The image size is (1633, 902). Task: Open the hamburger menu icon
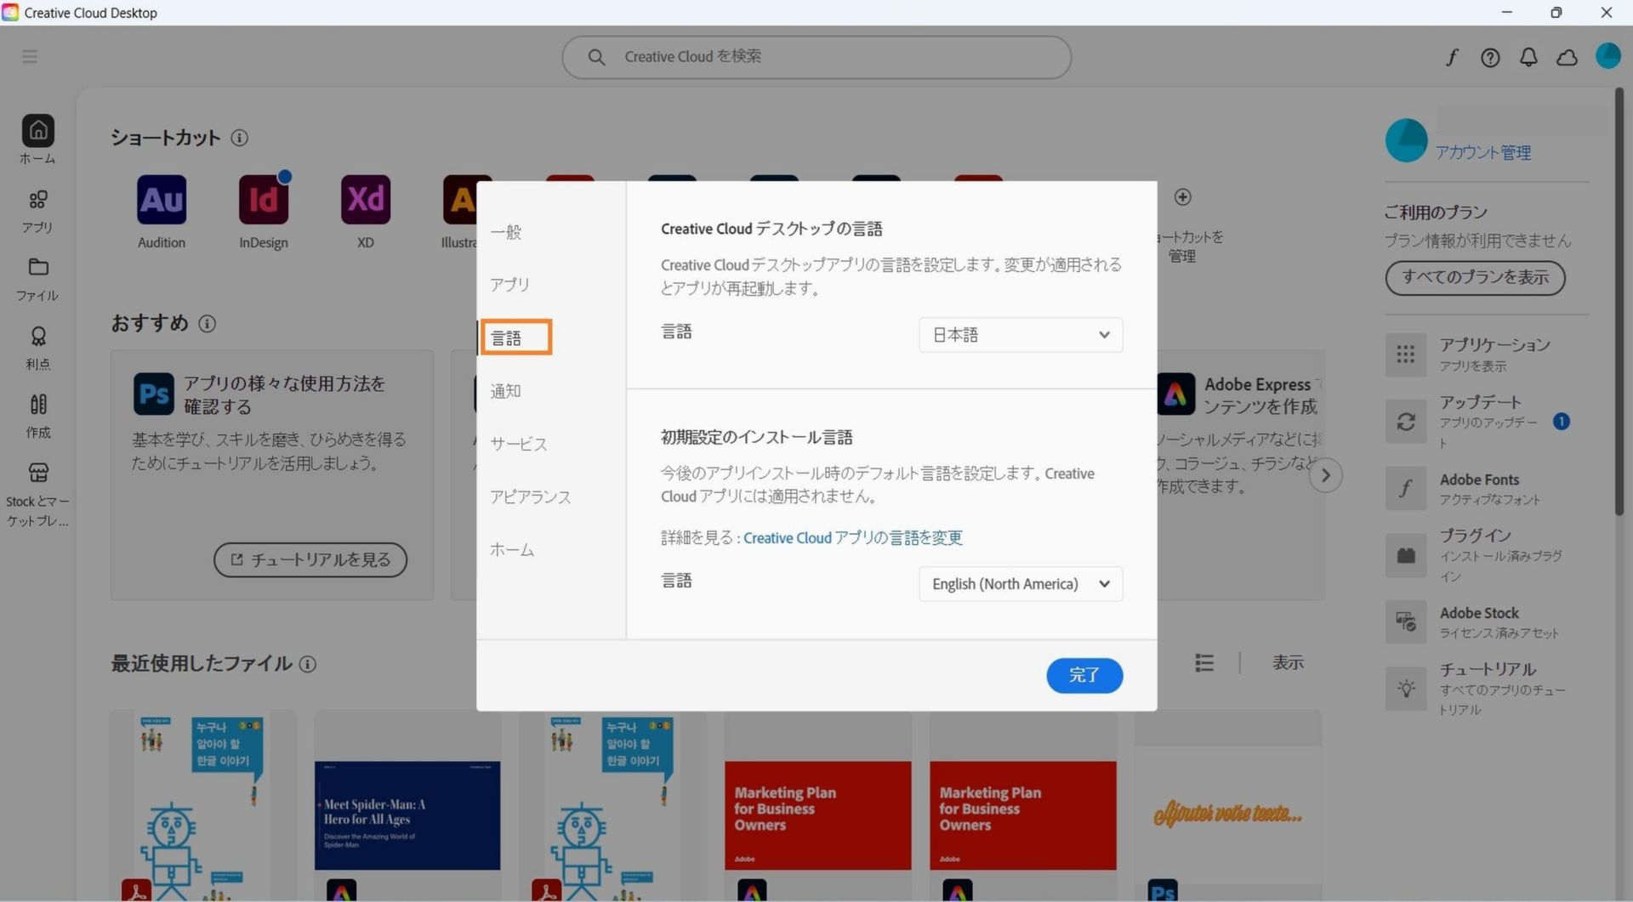coord(30,57)
